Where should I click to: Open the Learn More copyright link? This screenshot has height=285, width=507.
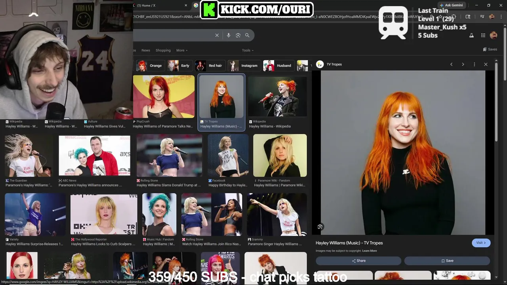tap(369, 251)
